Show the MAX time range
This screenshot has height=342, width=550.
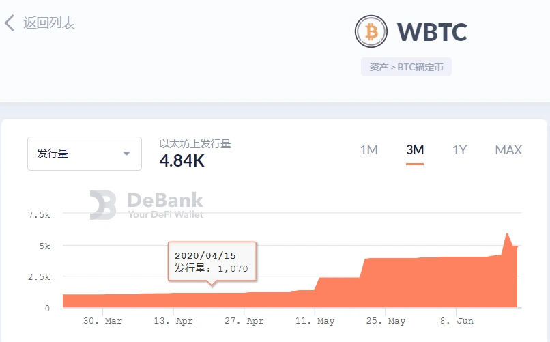tap(508, 150)
